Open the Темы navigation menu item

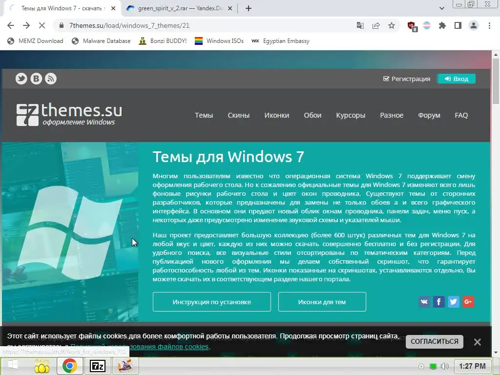[x=204, y=115]
